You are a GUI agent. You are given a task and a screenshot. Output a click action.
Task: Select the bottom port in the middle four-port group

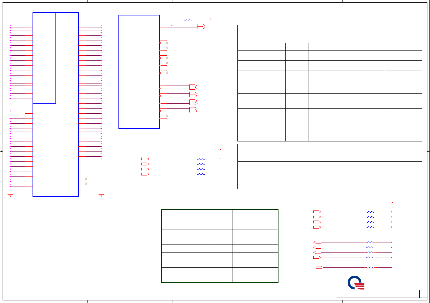(x=145, y=174)
